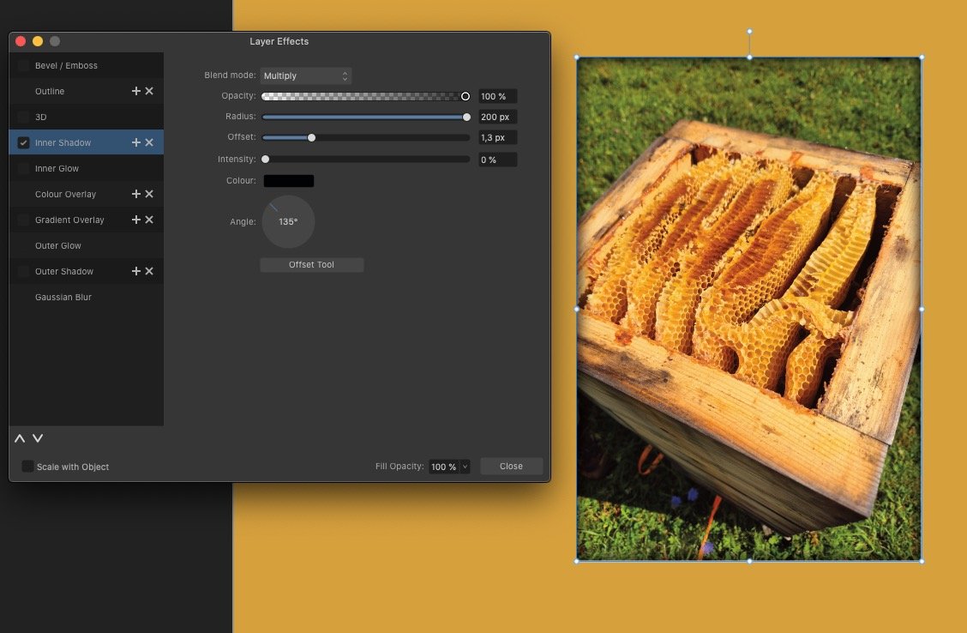Click the right-middle handle of the image
Viewport: 967px width, 633px height.
(922, 309)
